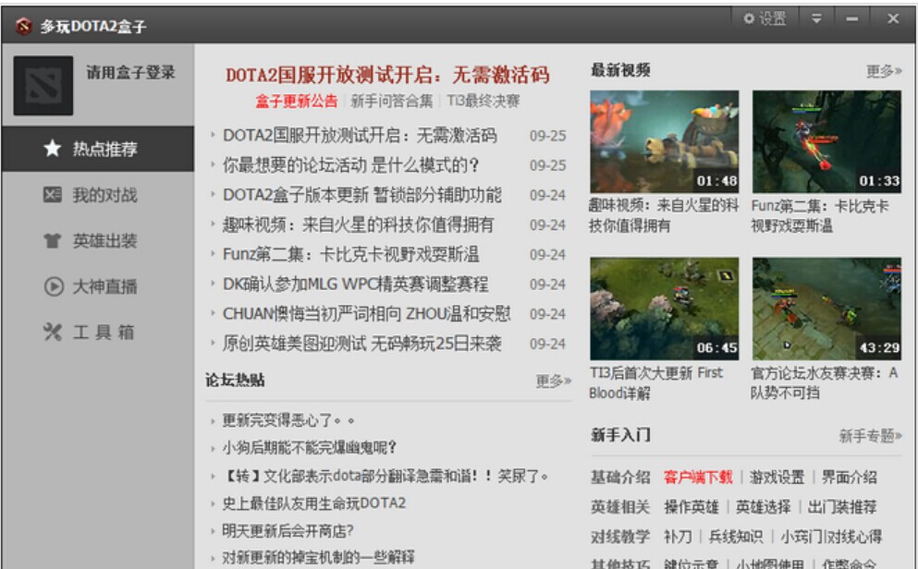Open news item Funz第二集：卡比克卡视野戏耍斯温

tap(350, 254)
